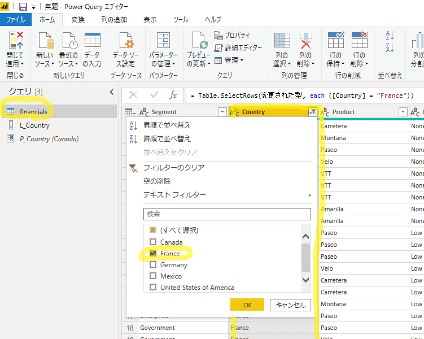The image size is (424, 339).
Task: Click the save icon in title bar
Action: (23, 7)
